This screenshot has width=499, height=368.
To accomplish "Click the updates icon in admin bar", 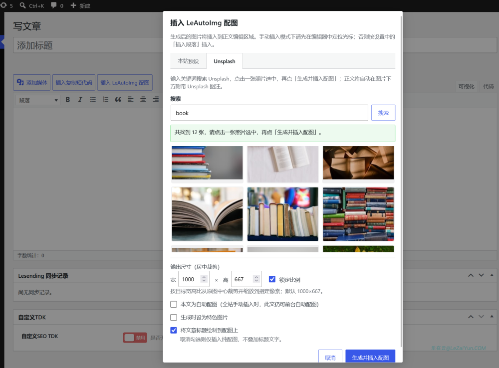I will (3, 5).
